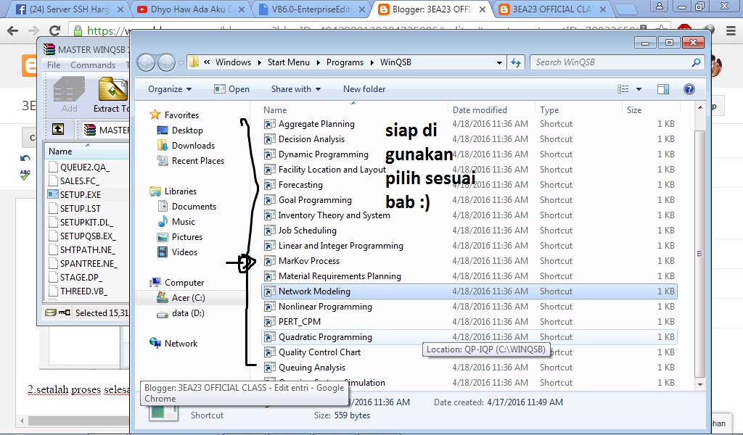The width and height of the screenshot is (743, 435).
Task: Open the Videos library
Action: tap(184, 252)
